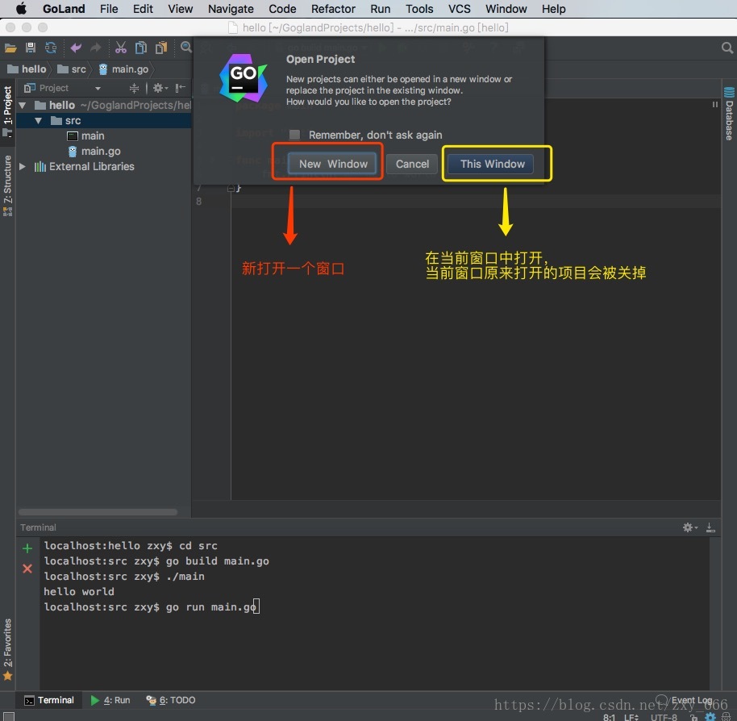Expand External Libraries node
Viewport: 737px width, 721px height.
pos(22,166)
